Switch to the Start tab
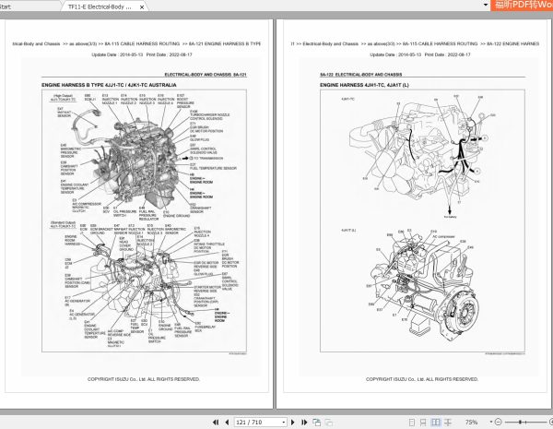 pos(6,6)
